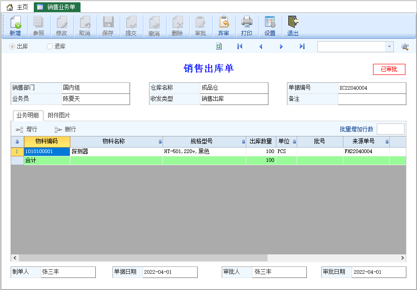
Task: Click the 退出 (Exit) door icon
Action: [293, 22]
